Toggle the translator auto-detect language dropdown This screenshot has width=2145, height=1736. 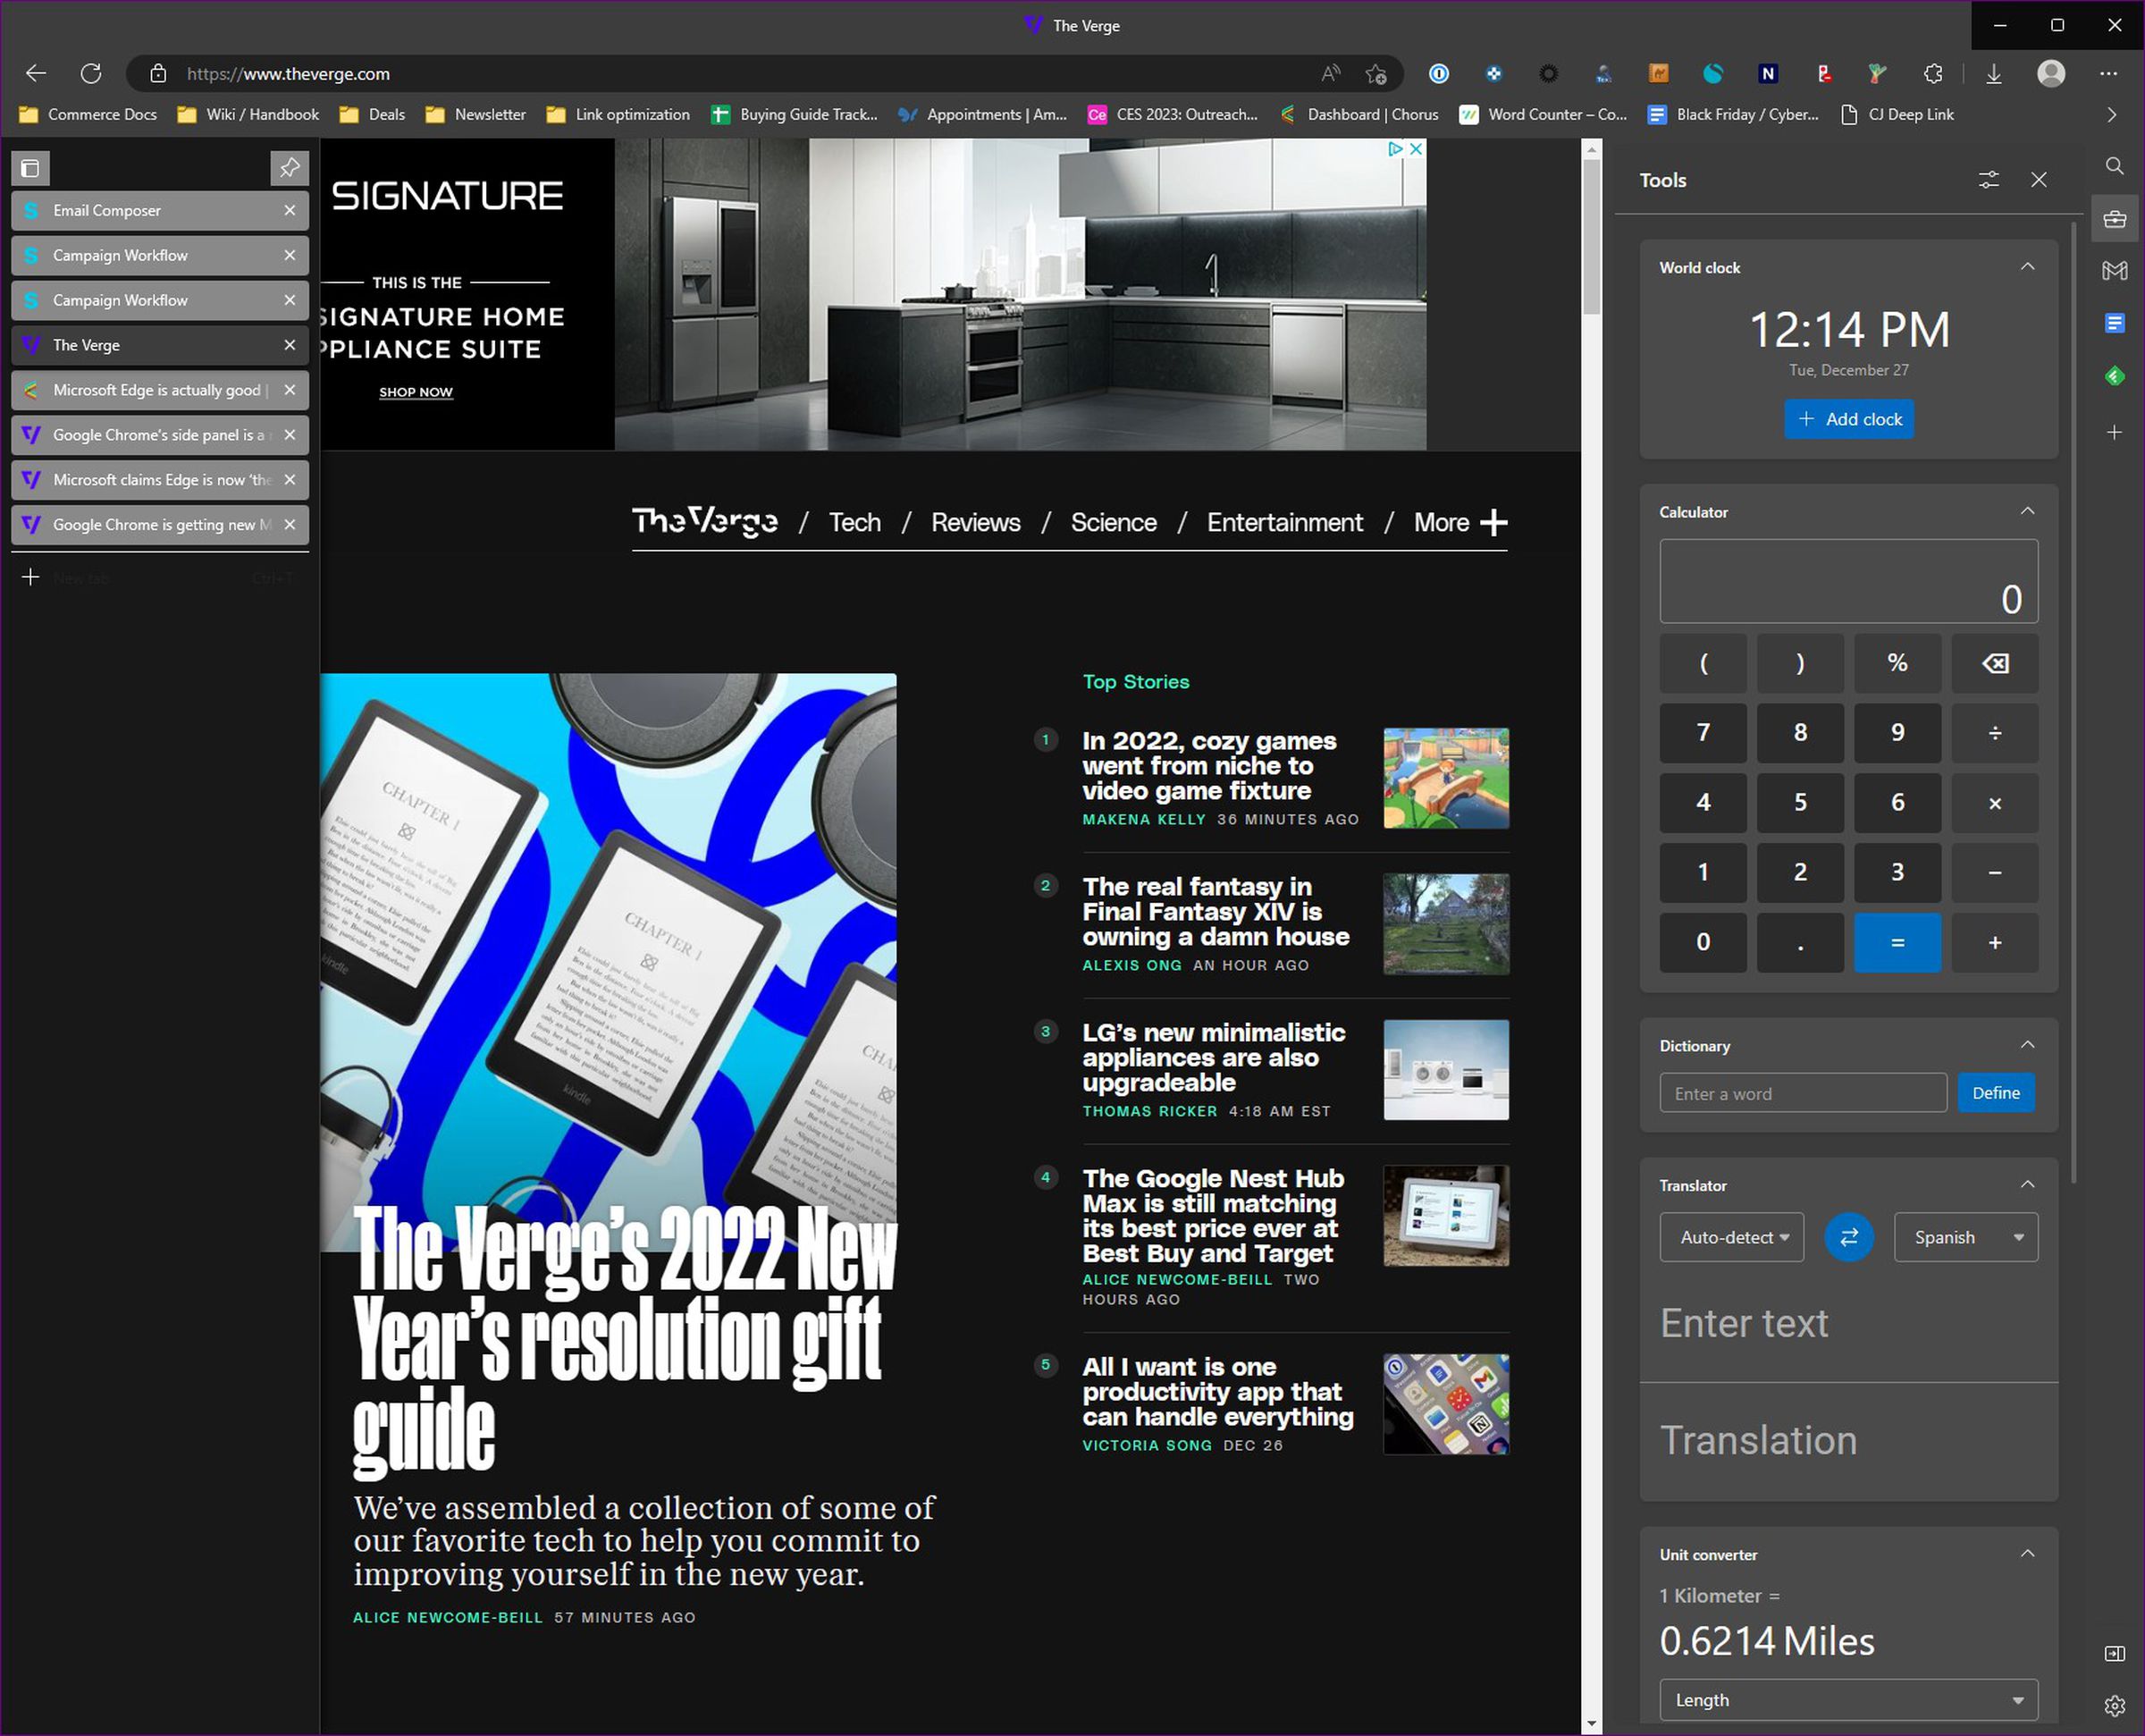pyautogui.click(x=1732, y=1235)
